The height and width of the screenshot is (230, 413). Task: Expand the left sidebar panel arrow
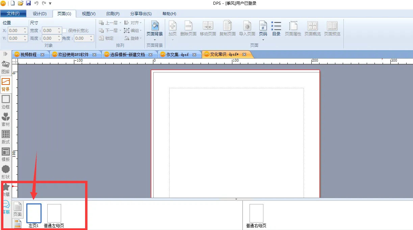point(5,54)
